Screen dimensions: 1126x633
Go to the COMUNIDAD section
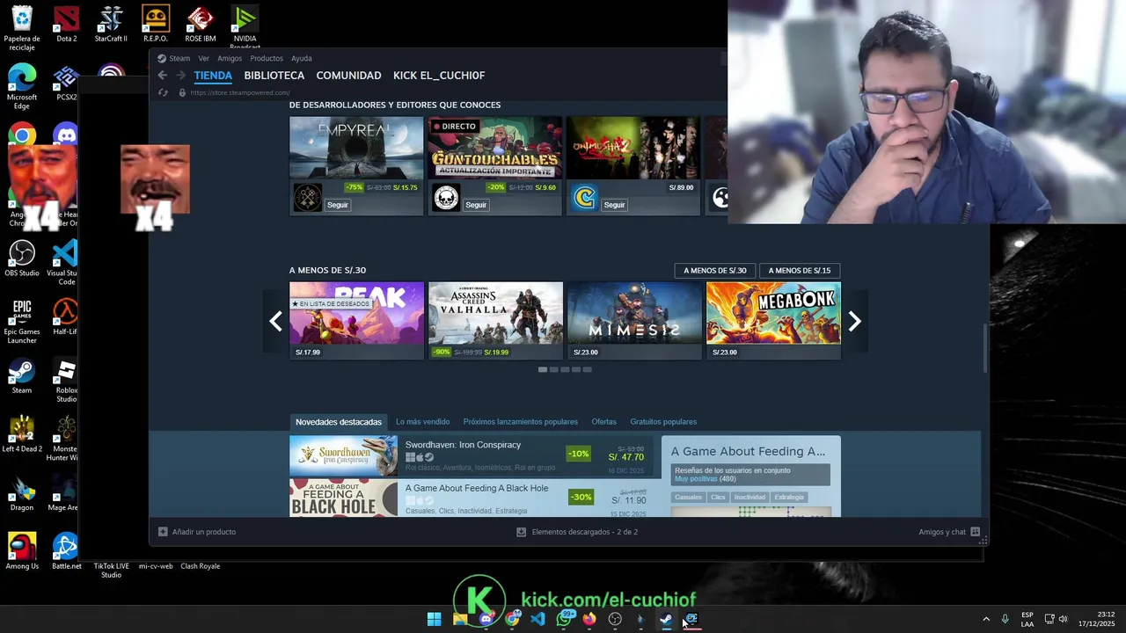[348, 76]
